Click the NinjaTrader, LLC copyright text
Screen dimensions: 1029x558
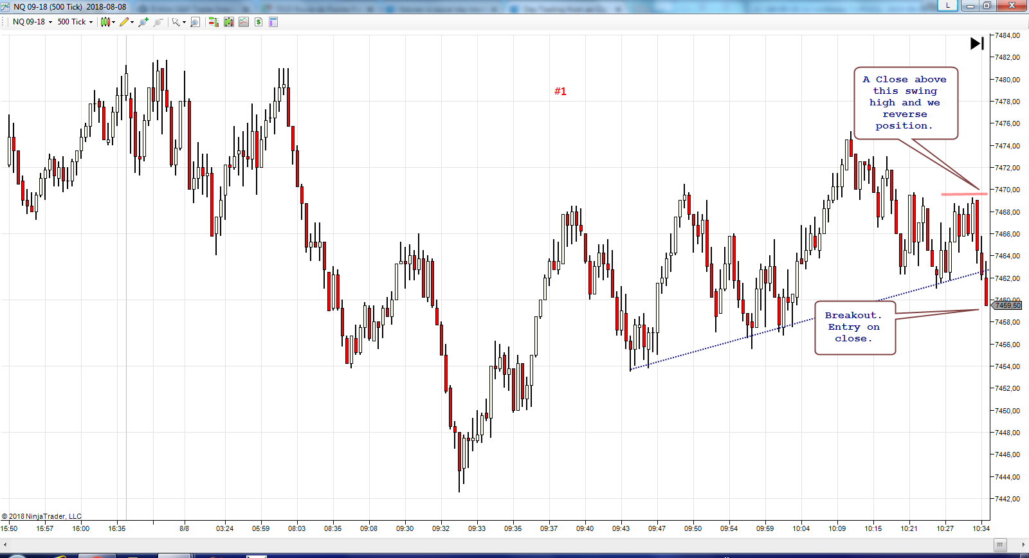(x=42, y=516)
